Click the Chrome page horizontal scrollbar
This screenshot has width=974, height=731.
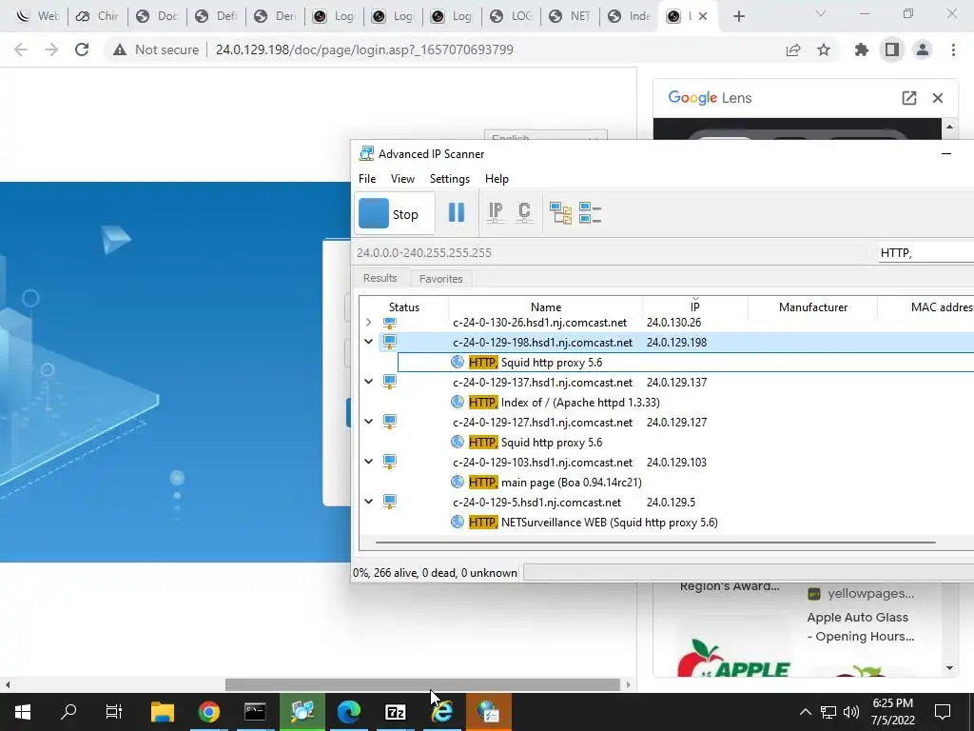click(422, 684)
